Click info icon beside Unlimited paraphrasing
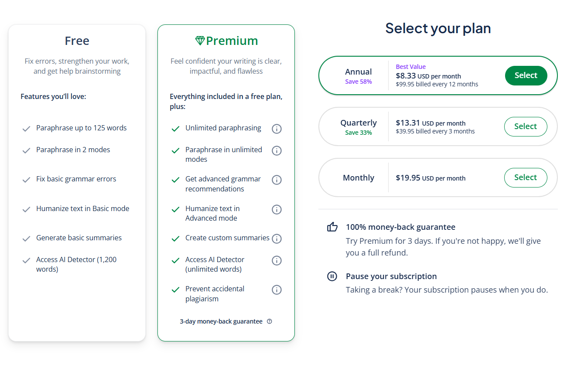The image size is (567, 365). 277,129
